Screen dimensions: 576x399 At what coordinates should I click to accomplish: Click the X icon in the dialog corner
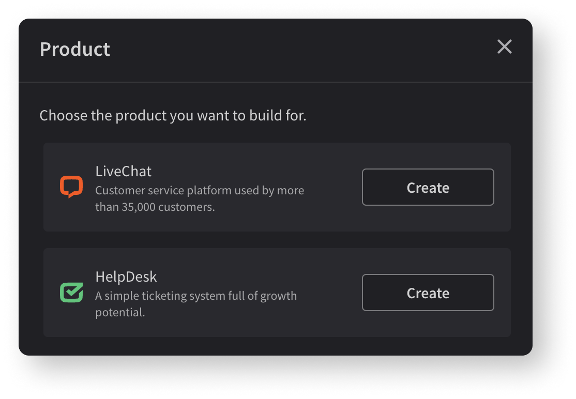[x=504, y=47]
